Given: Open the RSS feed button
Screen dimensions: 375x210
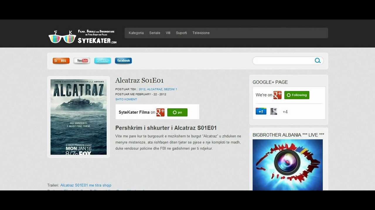Looking at the screenshot, I should (61, 61).
